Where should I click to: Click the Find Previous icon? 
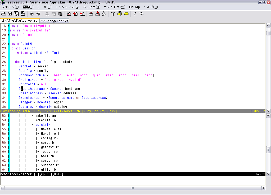pyautogui.click(x=82, y=14)
